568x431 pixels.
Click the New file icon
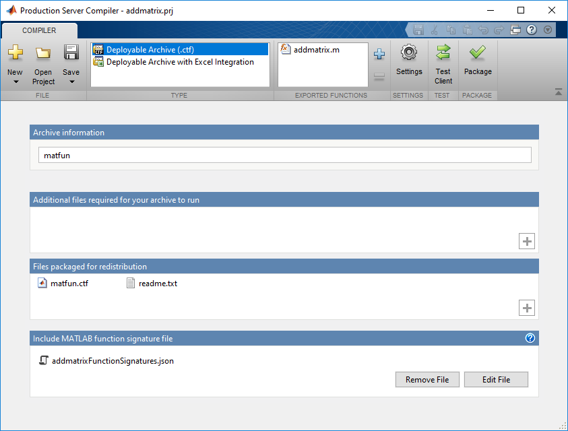[x=15, y=54]
